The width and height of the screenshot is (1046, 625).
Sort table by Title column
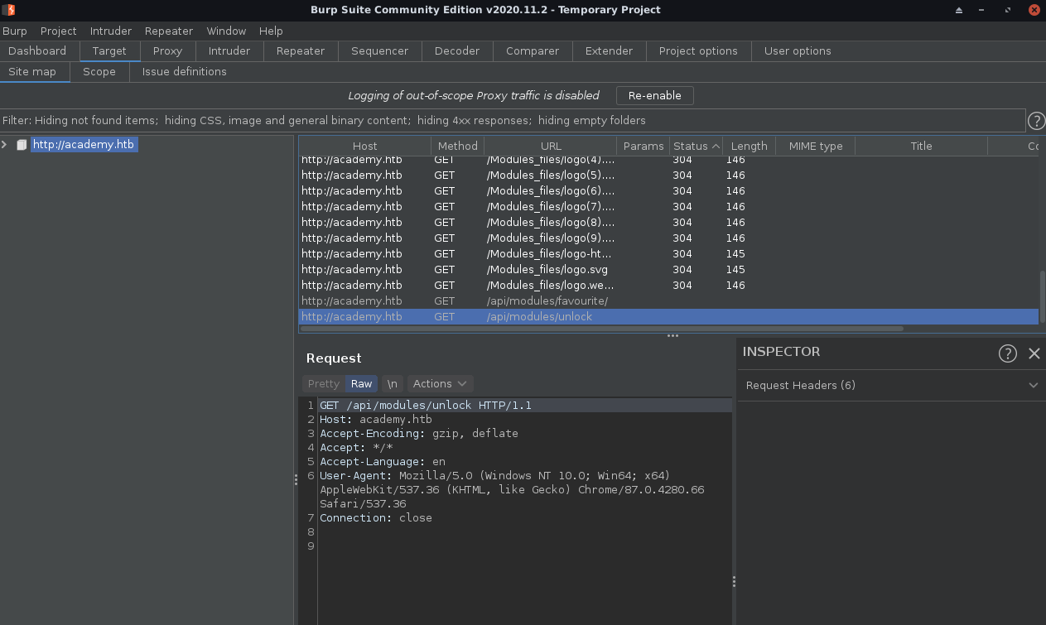921,146
